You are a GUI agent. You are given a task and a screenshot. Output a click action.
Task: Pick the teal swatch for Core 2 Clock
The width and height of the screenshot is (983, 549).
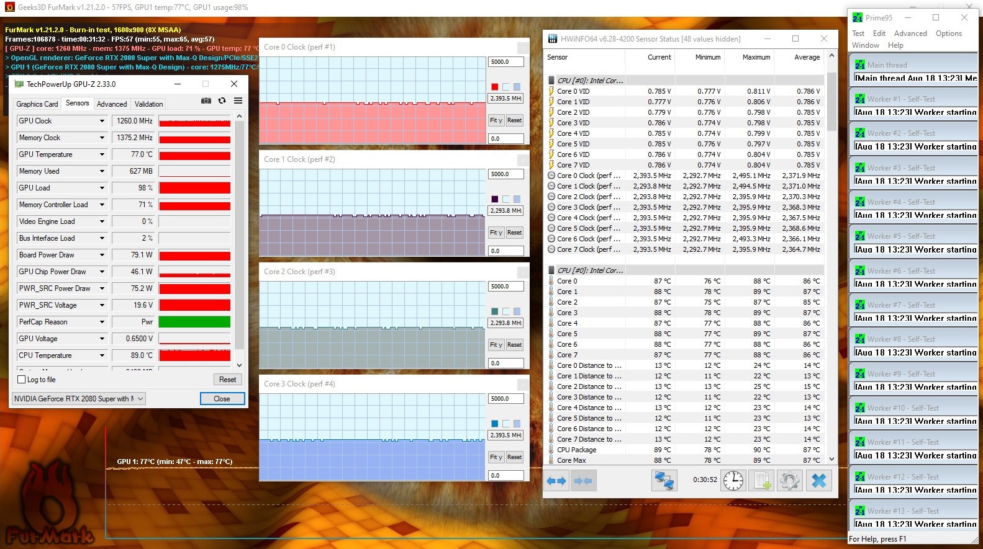(495, 311)
